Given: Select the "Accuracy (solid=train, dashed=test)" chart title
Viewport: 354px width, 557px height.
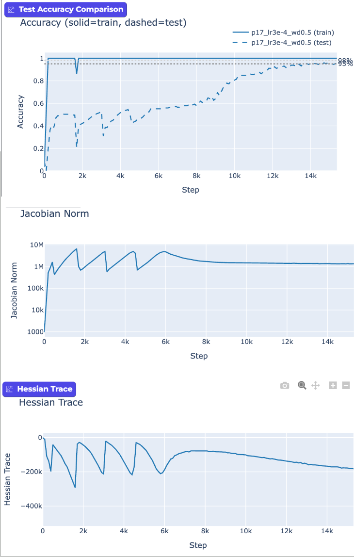Looking at the screenshot, I should [x=103, y=22].
